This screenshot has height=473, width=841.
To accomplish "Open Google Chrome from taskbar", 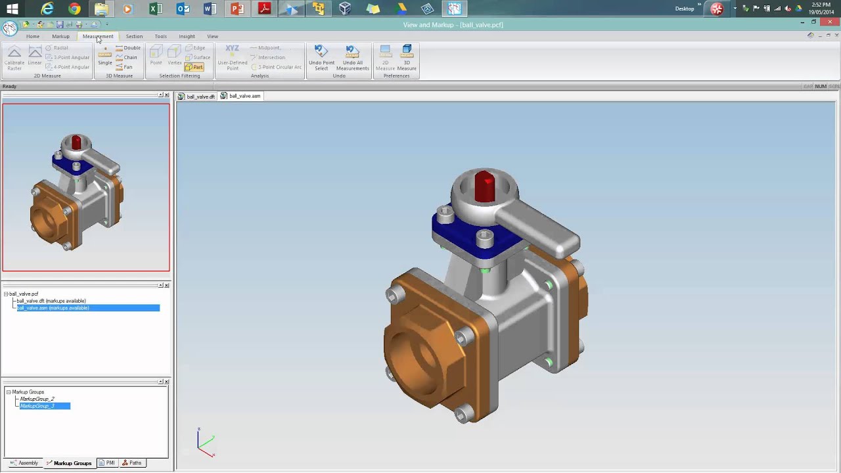I will (74, 9).
